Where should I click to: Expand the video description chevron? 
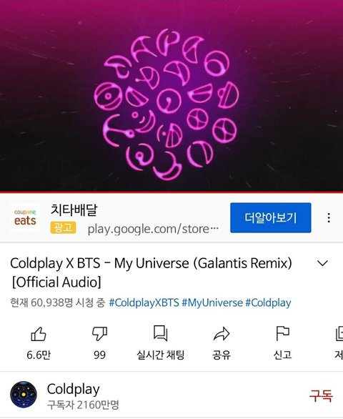tap(322, 263)
